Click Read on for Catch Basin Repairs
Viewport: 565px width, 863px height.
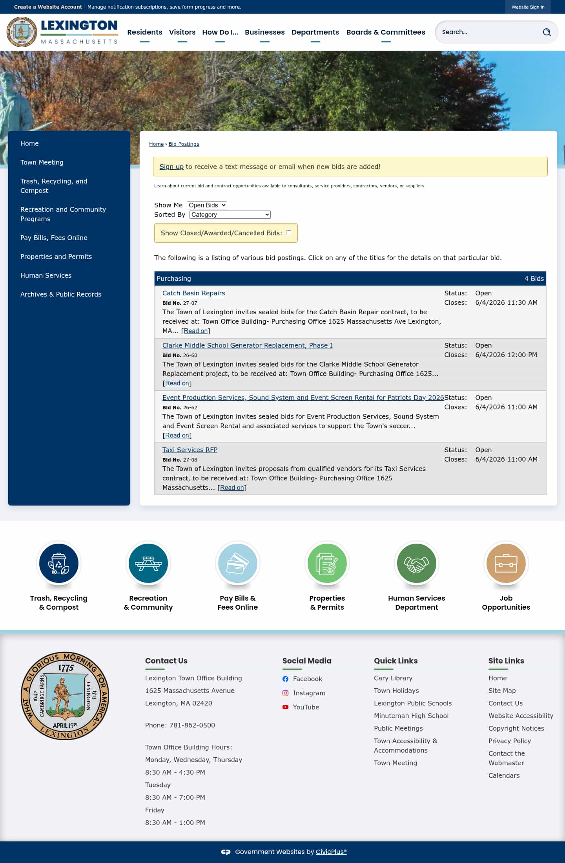pyautogui.click(x=196, y=331)
